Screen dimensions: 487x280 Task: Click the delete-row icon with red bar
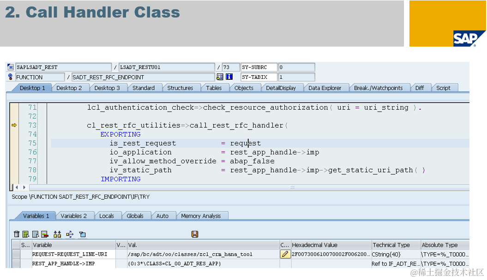click(45, 234)
